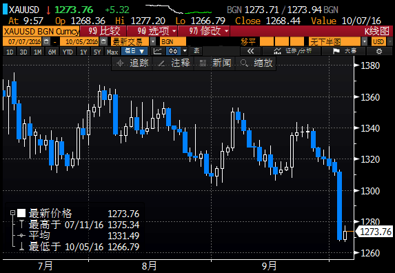The width and height of the screenshot is (395, 273).
Task: Click the 8月 axis label
Action: (x=149, y=266)
